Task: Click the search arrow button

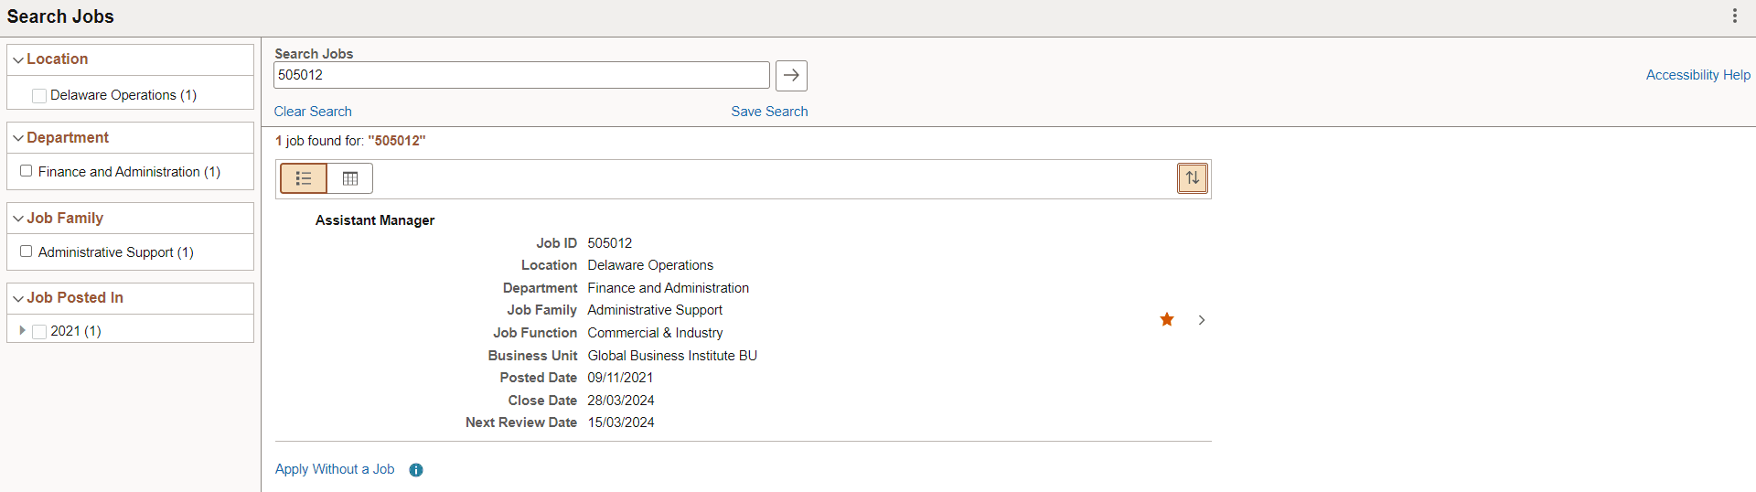Action: pos(791,75)
